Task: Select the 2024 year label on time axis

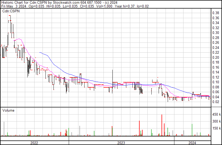Action: tap(192, 143)
